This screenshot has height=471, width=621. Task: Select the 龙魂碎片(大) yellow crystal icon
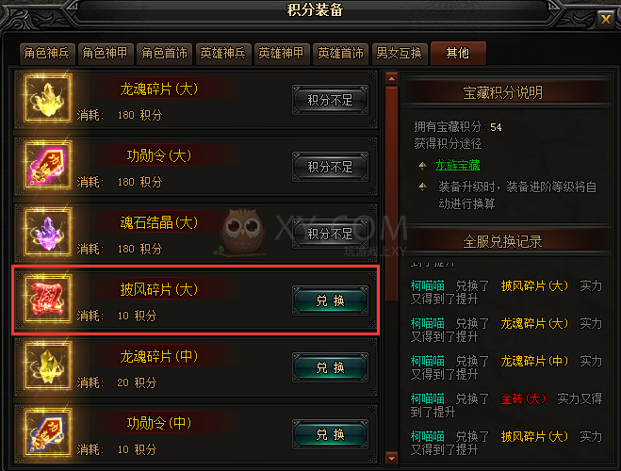click(x=48, y=98)
